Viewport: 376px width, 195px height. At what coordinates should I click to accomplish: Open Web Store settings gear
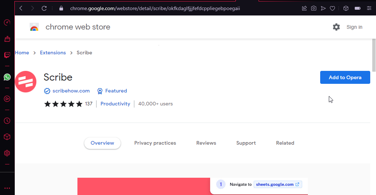tap(336, 27)
